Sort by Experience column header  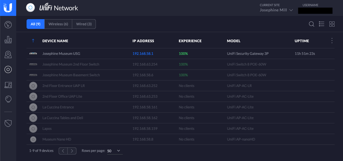[190, 41]
